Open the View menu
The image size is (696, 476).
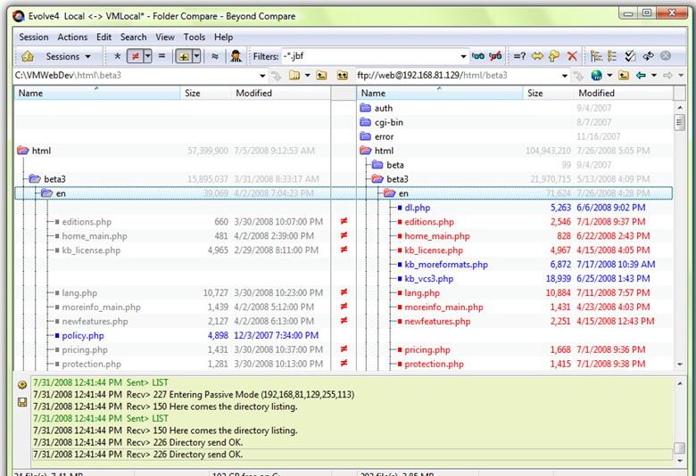(x=165, y=37)
